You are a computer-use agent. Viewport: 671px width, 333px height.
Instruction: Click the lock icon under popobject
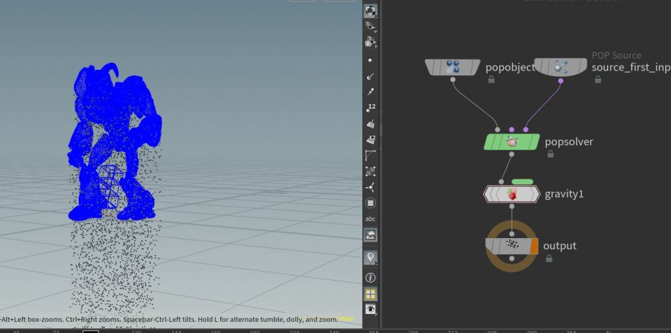tap(491, 80)
